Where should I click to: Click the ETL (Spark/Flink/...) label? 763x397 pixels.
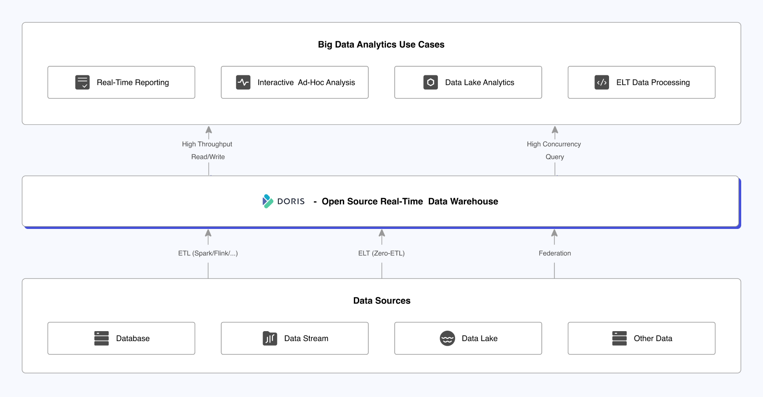pos(208,253)
